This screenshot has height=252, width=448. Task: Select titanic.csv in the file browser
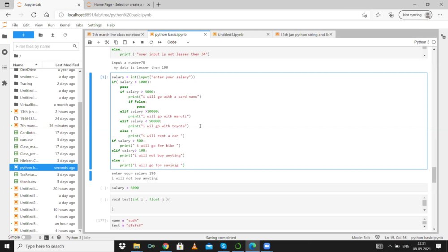coord(44,182)
